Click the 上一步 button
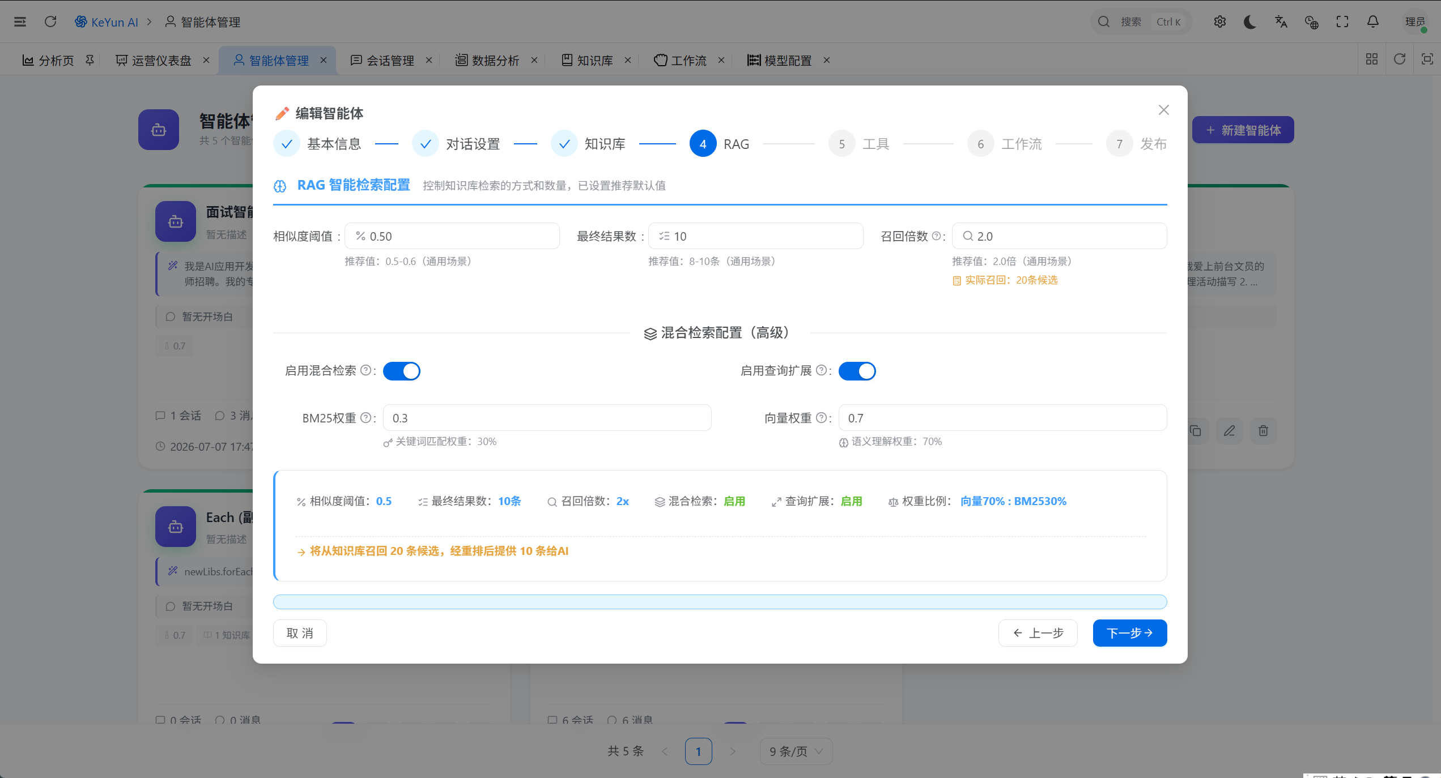Image resolution: width=1441 pixels, height=778 pixels. 1038,633
